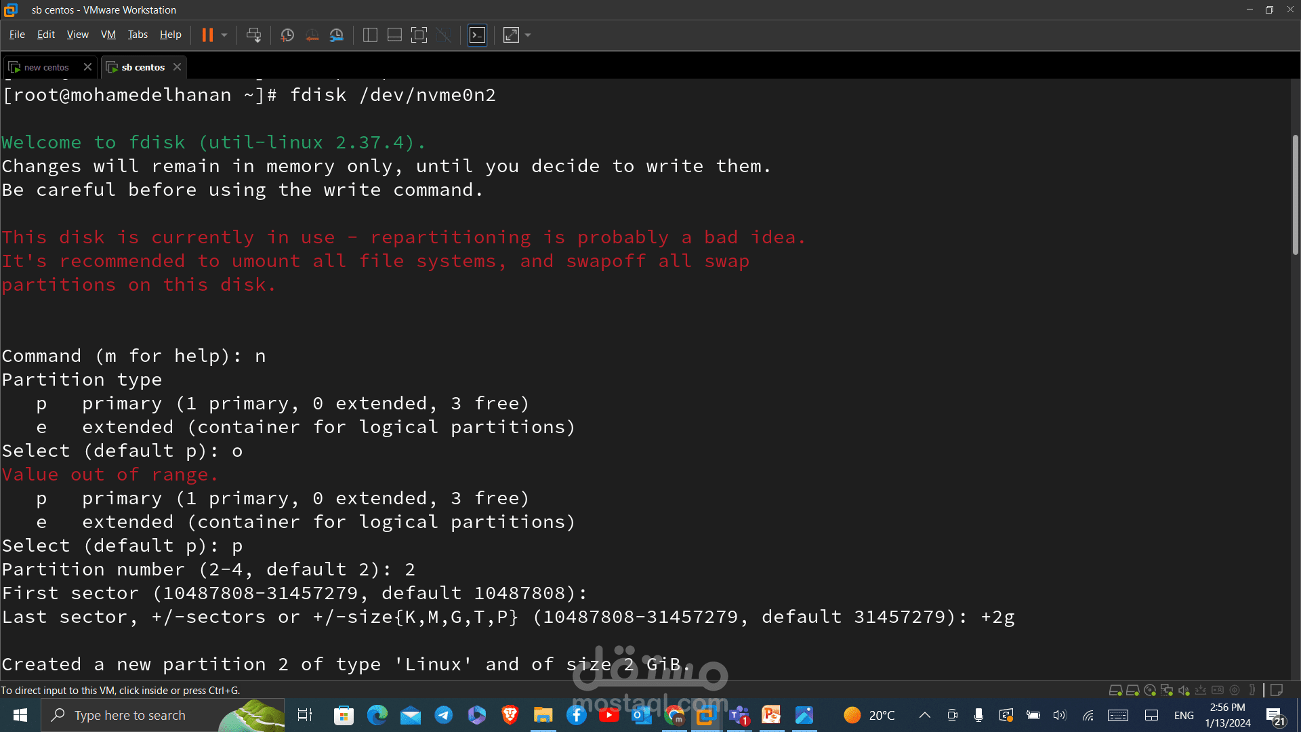
Task: Open Task View on the taskbar
Action: (x=305, y=715)
